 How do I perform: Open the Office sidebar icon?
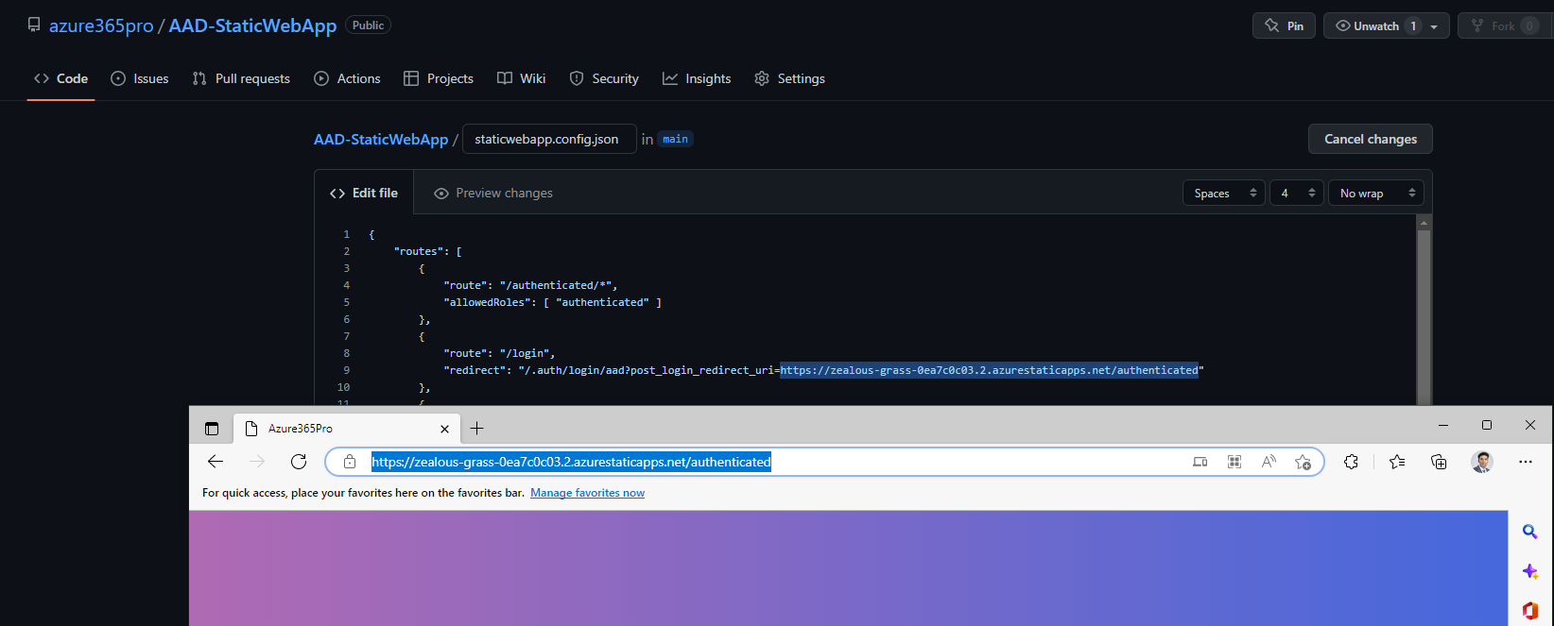1530,610
